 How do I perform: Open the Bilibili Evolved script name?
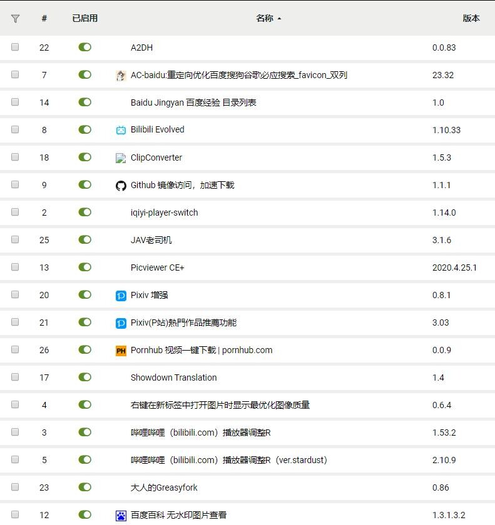(x=157, y=130)
